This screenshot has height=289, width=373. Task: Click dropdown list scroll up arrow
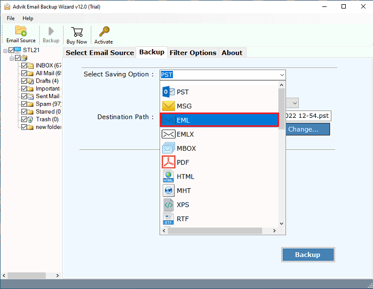click(282, 85)
